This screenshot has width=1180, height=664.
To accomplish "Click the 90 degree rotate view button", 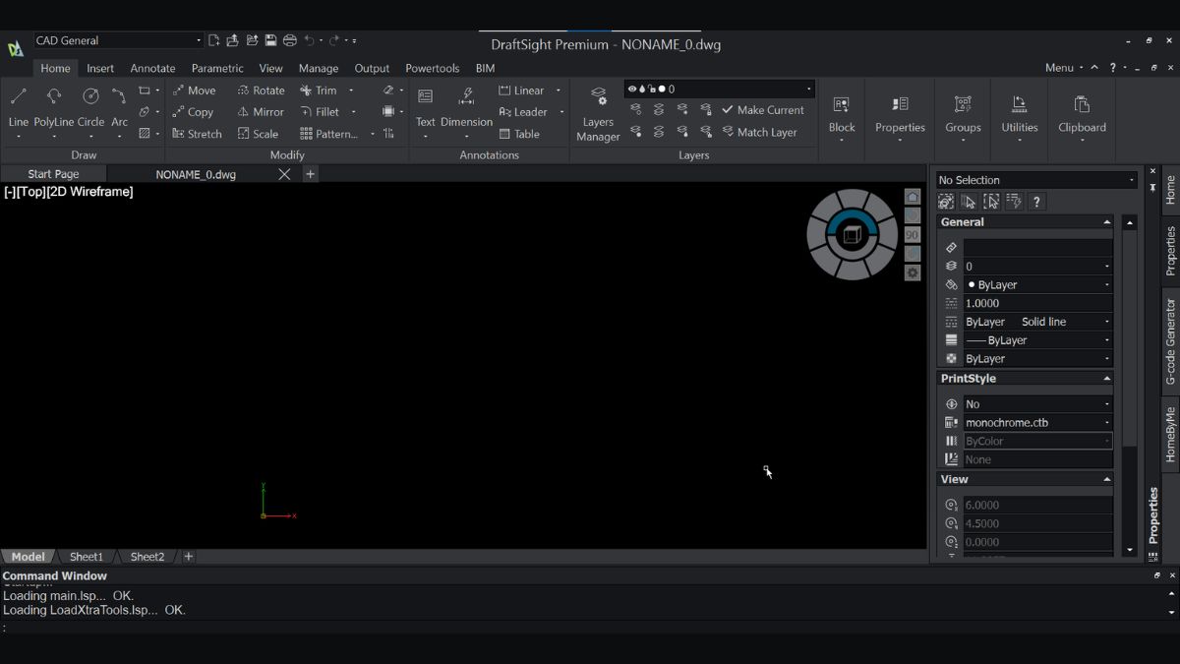I will pyautogui.click(x=913, y=235).
